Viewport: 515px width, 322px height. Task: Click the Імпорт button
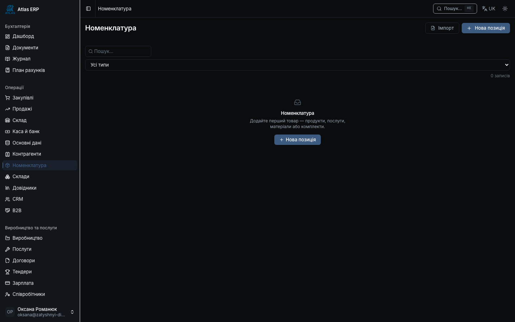[442, 28]
